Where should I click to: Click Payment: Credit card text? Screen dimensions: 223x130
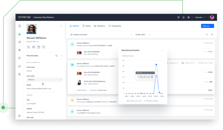pos(98,90)
